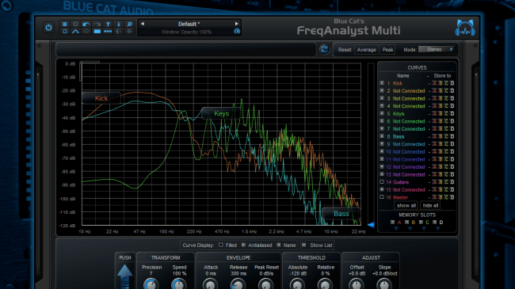Store Kick curve to slot A
Screen dimensions: 515x289
[434, 83]
